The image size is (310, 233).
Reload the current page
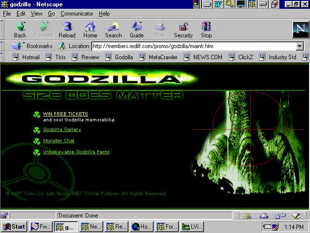(67, 30)
